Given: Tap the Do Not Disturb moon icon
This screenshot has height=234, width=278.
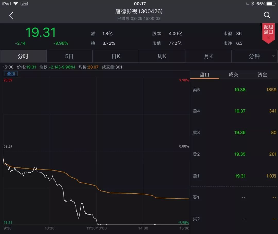Looking at the screenshot, I should coord(248,4).
